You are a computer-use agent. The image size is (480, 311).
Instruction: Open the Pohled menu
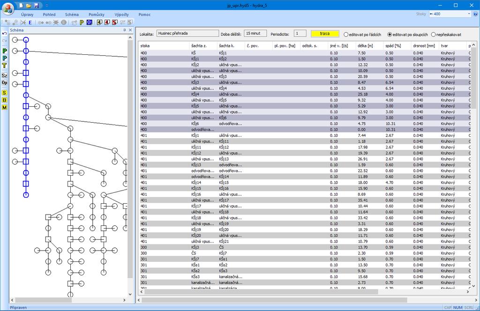49,15
